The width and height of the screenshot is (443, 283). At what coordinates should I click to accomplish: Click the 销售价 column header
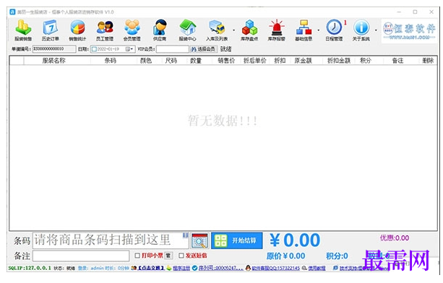click(x=226, y=61)
